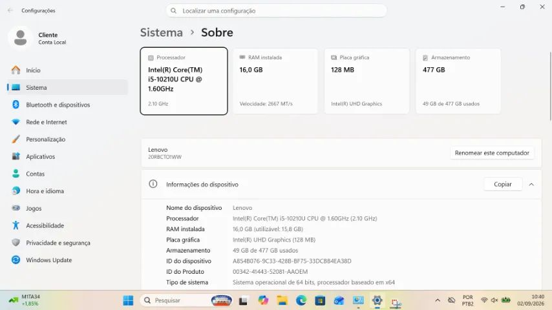The image size is (552, 310).
Task: Collapse Informações do dispositivo section
Action: [x=531, y=184]
